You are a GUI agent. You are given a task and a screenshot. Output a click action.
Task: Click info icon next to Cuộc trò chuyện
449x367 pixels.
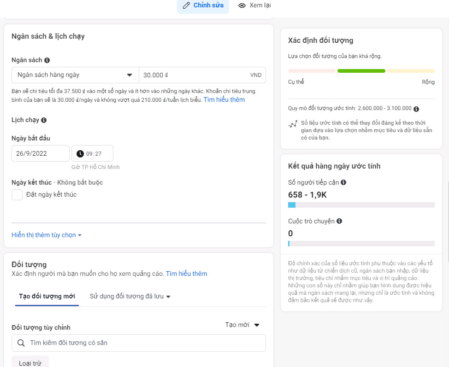(x=339, y=221)
